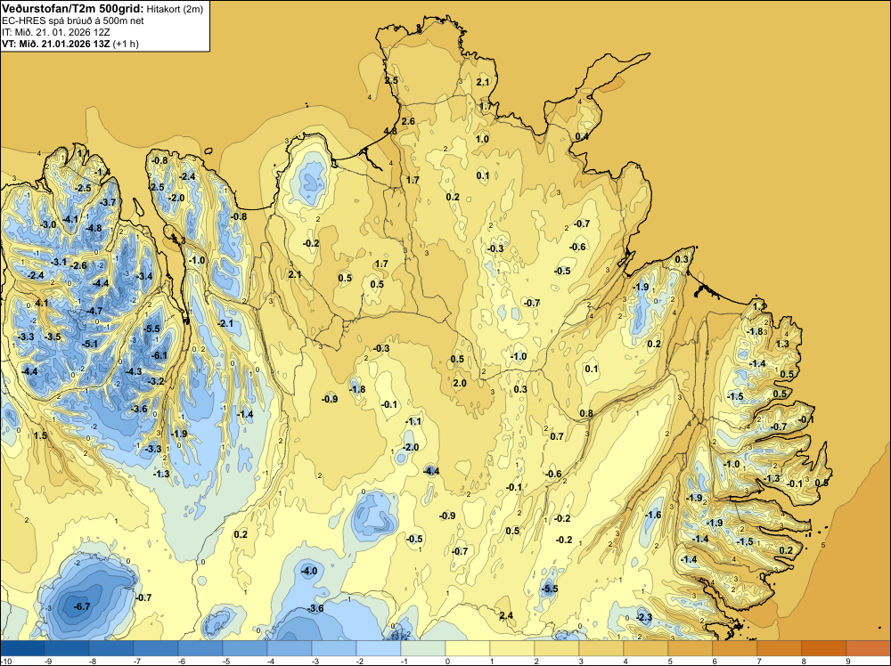Click the 2.6 temperature value near the north coast
Screen dimensions: 891x666
pos(408,121)
